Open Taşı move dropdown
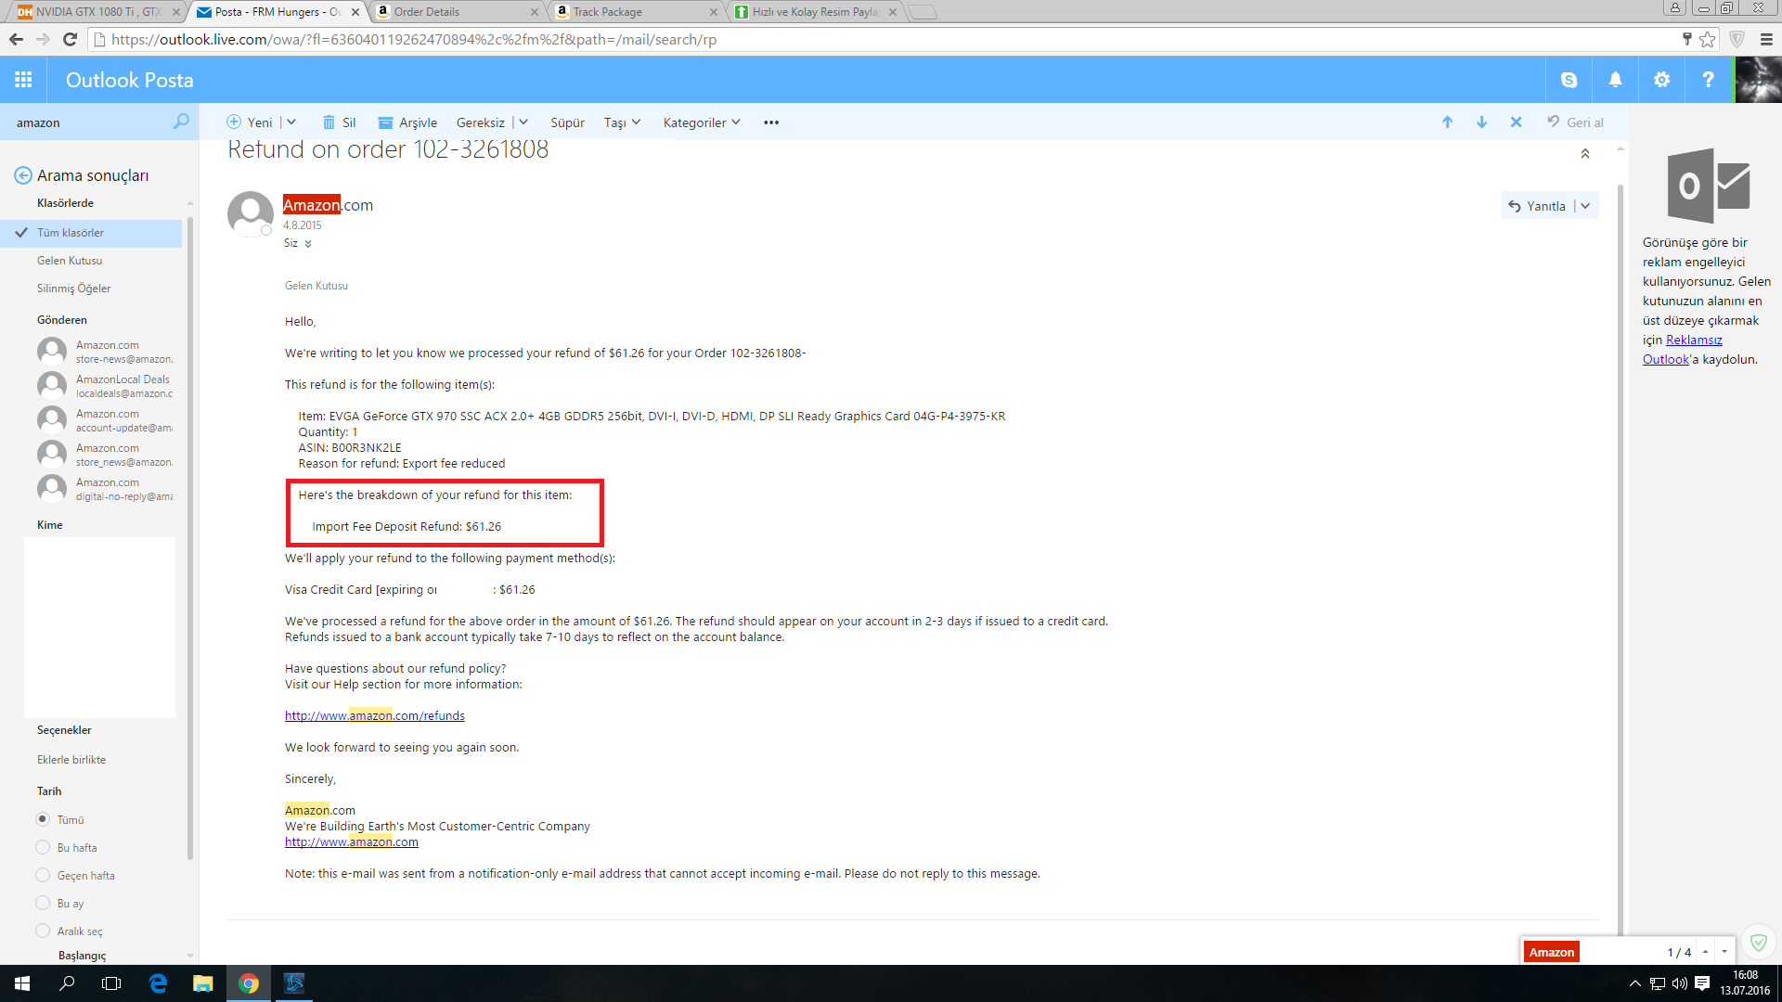This screenshot has width=1782, height=1002. (622, 122)
